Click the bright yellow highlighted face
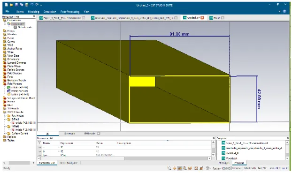This screenshot has height=173, width=292. (142, 82)
